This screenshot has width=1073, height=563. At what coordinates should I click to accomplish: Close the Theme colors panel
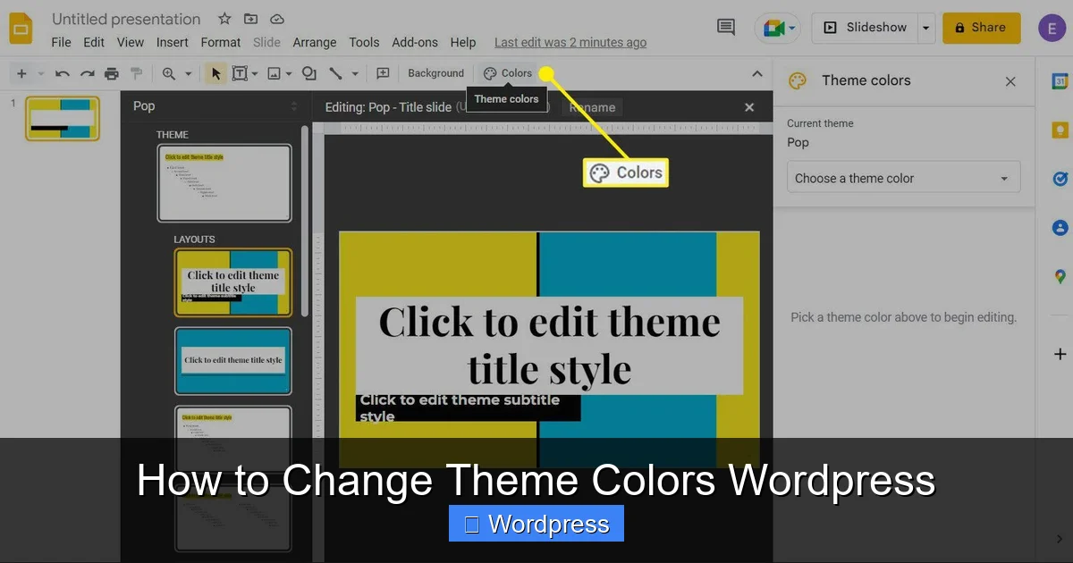tap(1010, 81)
